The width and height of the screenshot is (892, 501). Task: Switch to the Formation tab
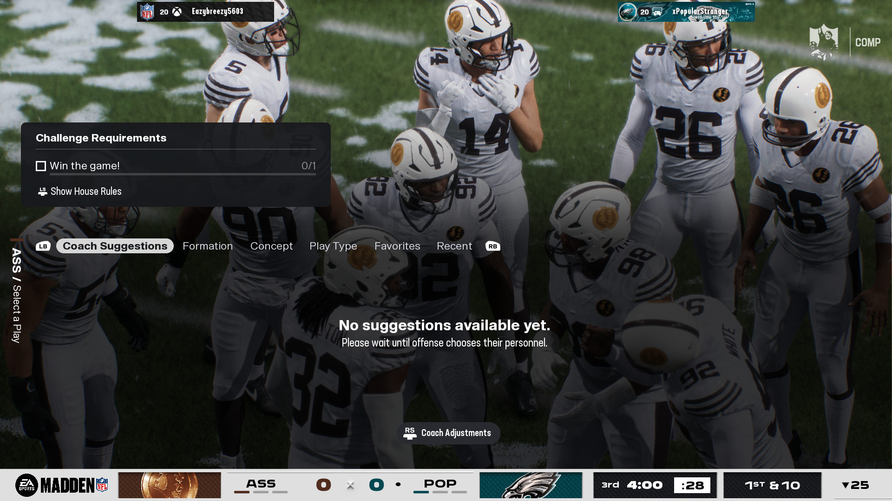(208, 246)
